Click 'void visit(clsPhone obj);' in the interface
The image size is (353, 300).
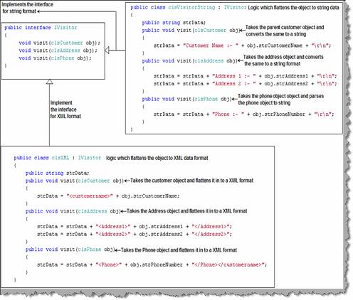55,58
